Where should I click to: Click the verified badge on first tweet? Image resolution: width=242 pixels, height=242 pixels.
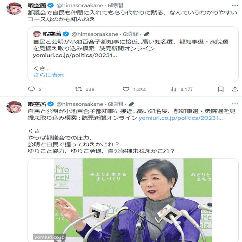(x=50, y=6)
